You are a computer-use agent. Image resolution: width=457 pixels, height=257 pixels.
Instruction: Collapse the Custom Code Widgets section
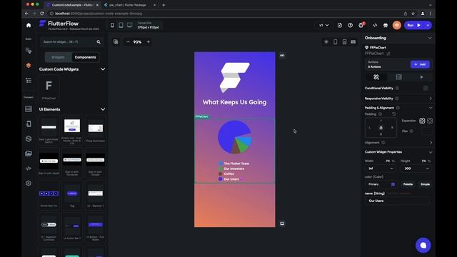[x=103, y=69]
